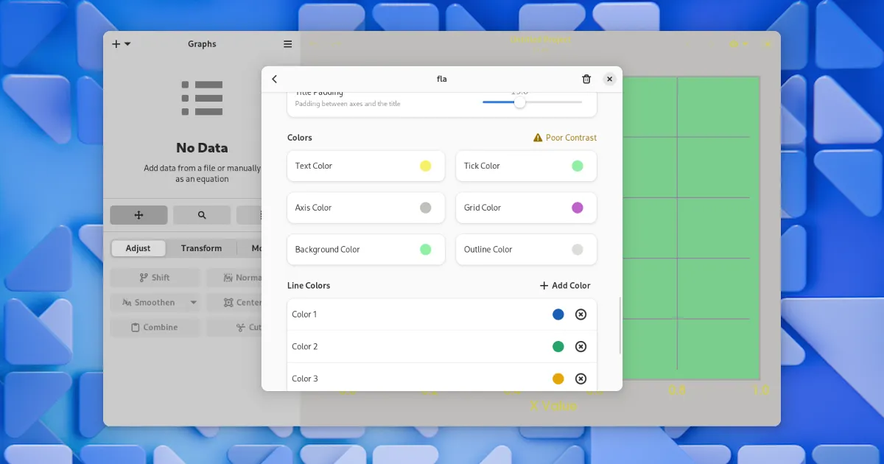Switch to the Adjust tab
This screenshot has height=464, width=884.
(138, 248)
